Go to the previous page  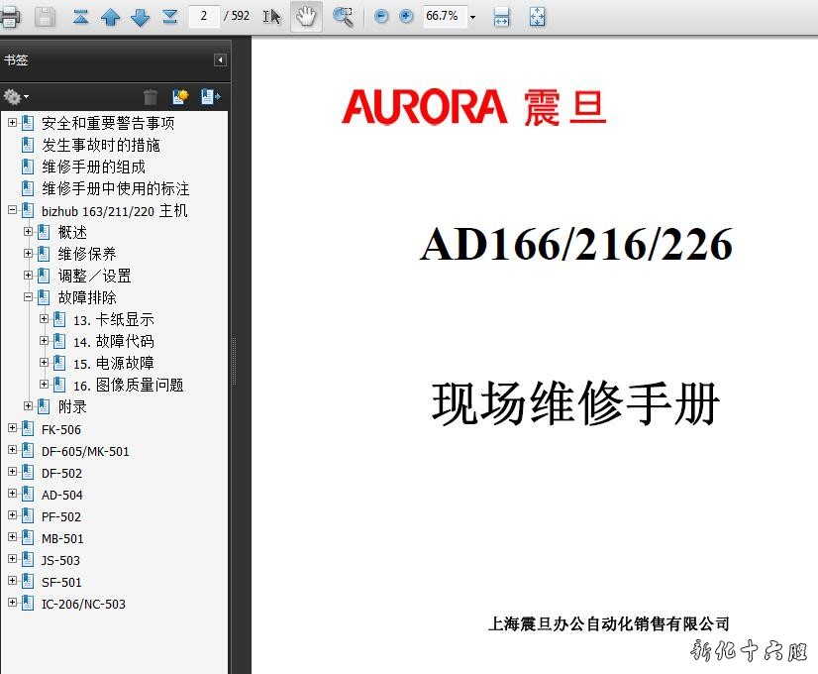pyautogui.click(x=111, y=17)
